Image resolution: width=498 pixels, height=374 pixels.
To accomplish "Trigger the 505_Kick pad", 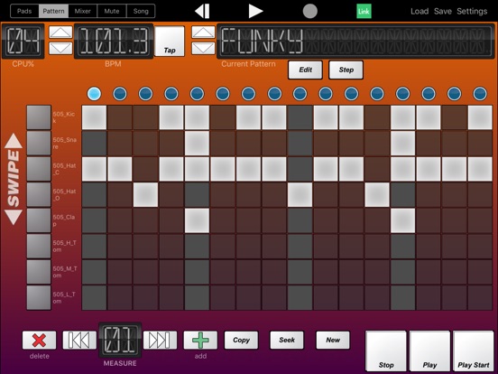I will tap(39, 117).
